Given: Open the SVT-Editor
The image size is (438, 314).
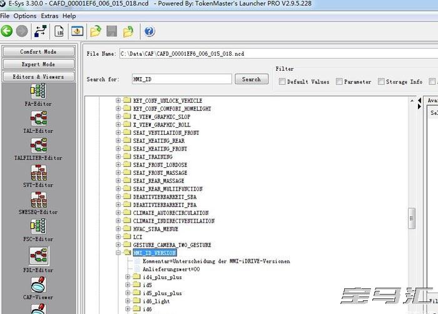Looking at the screenshot, I should 38,177.
